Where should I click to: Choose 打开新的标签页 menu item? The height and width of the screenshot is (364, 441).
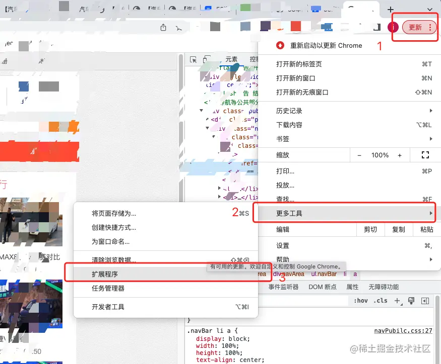(349, 64)
